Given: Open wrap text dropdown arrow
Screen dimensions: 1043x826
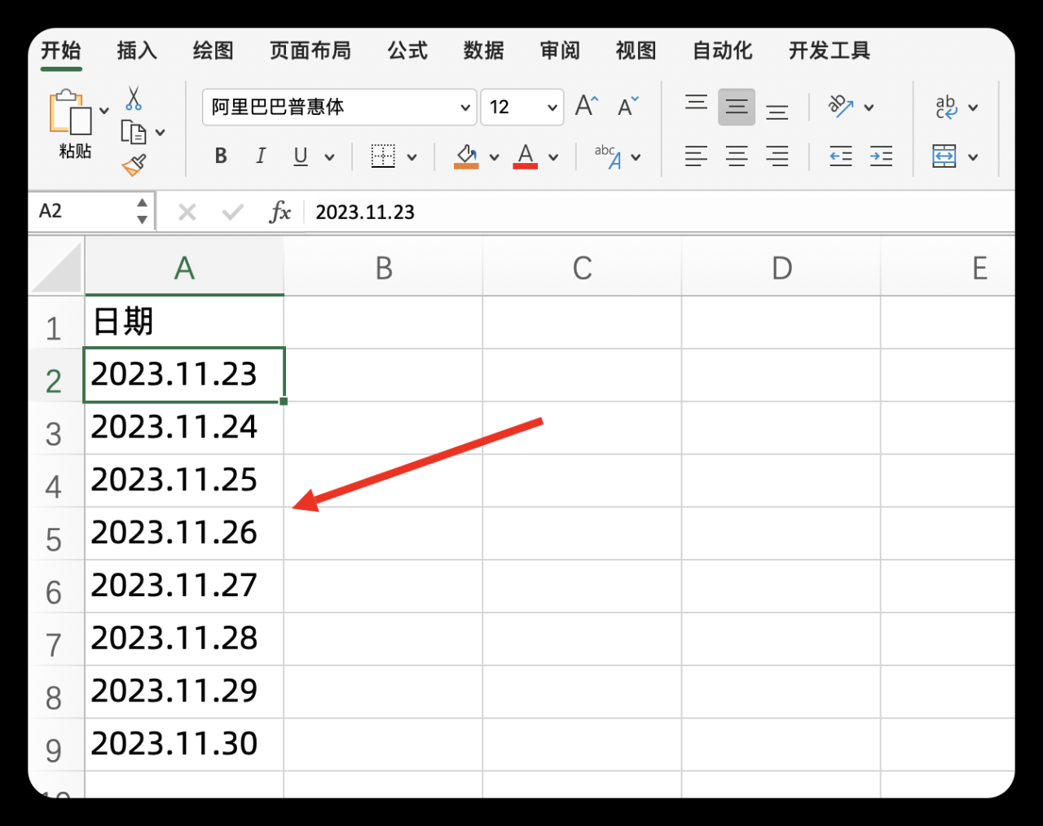Looking at the screenshot, I should pyautogui.click(x=973, y=108).
